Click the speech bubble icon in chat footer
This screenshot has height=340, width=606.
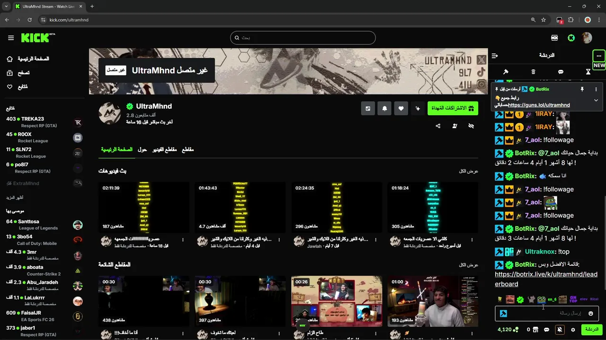point(546,330)
